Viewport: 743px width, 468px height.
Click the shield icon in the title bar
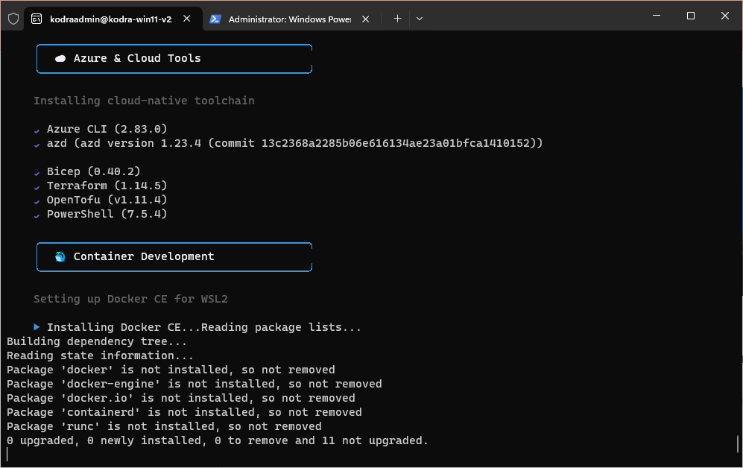click(13, 18)
